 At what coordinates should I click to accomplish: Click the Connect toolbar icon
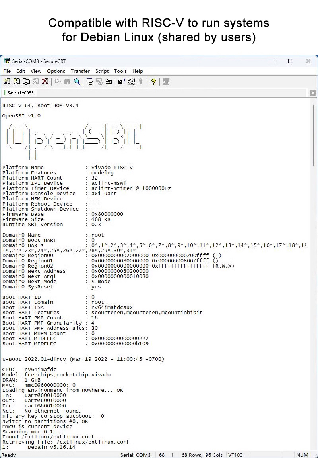7,82
